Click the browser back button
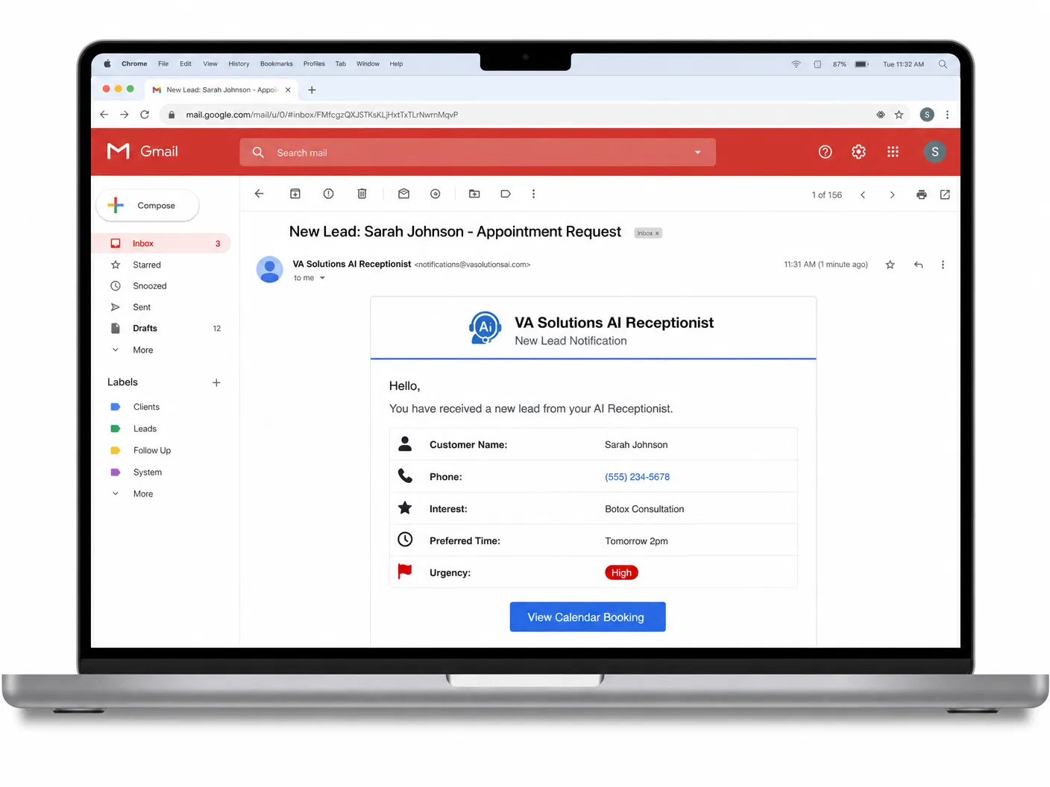Image resolution: width=1050 pixels, height=787 pixels. (104, 115)
